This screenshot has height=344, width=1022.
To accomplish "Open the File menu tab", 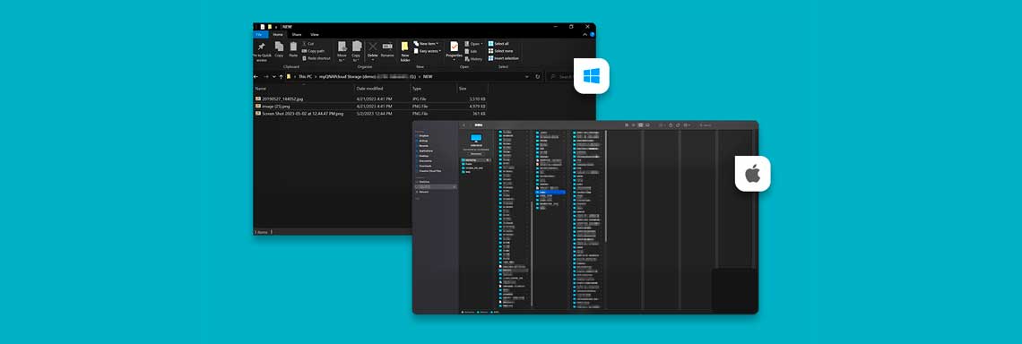I will [x=259, y=35].
